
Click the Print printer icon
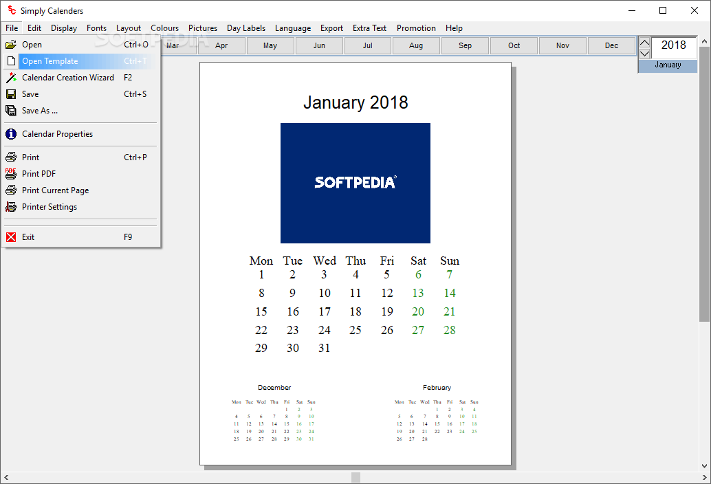pos(11,157)
